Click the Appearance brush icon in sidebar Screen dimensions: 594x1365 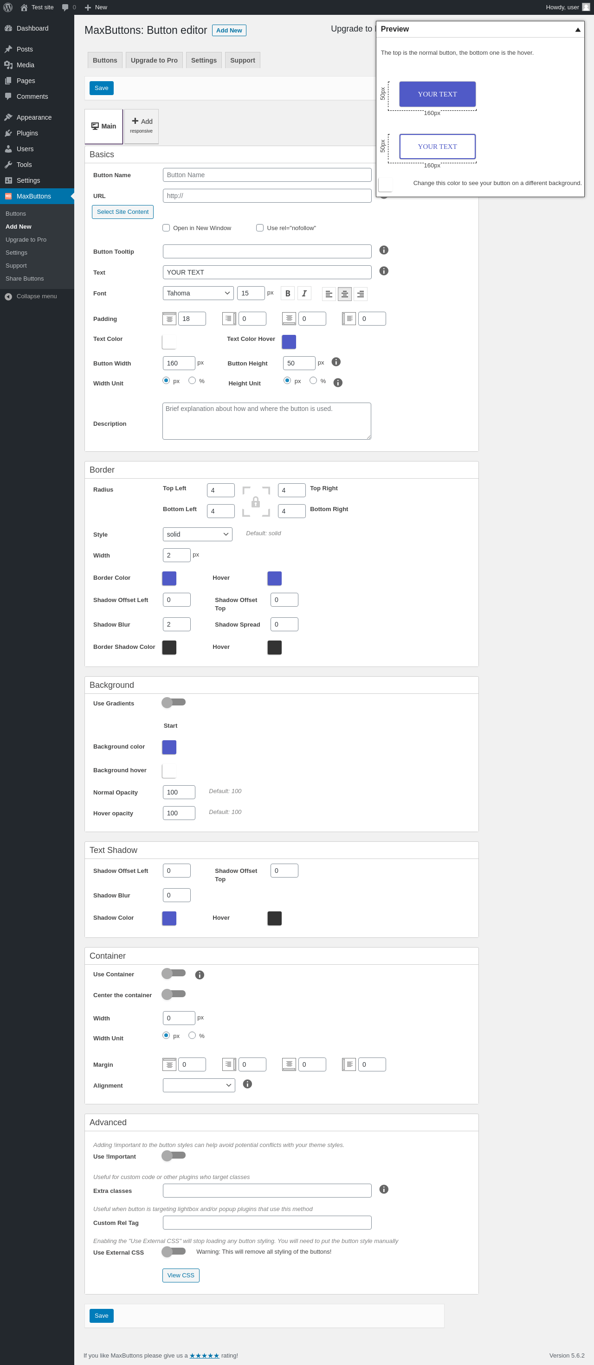[8, 118]
